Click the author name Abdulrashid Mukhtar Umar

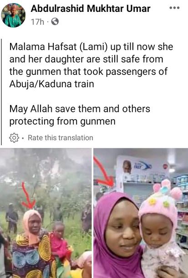(91, 9)
